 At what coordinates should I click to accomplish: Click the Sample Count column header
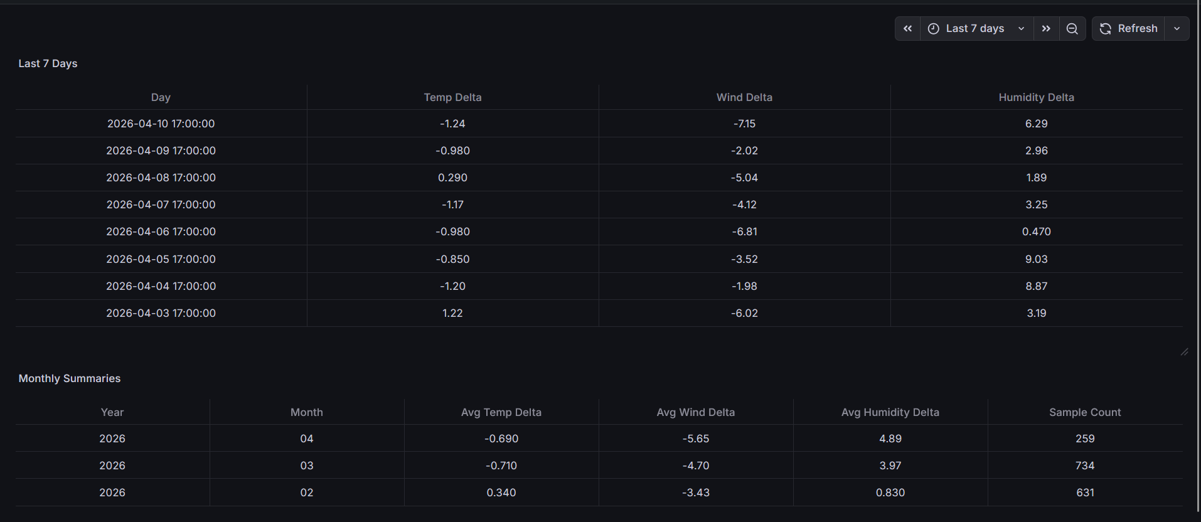(1085, 412)
